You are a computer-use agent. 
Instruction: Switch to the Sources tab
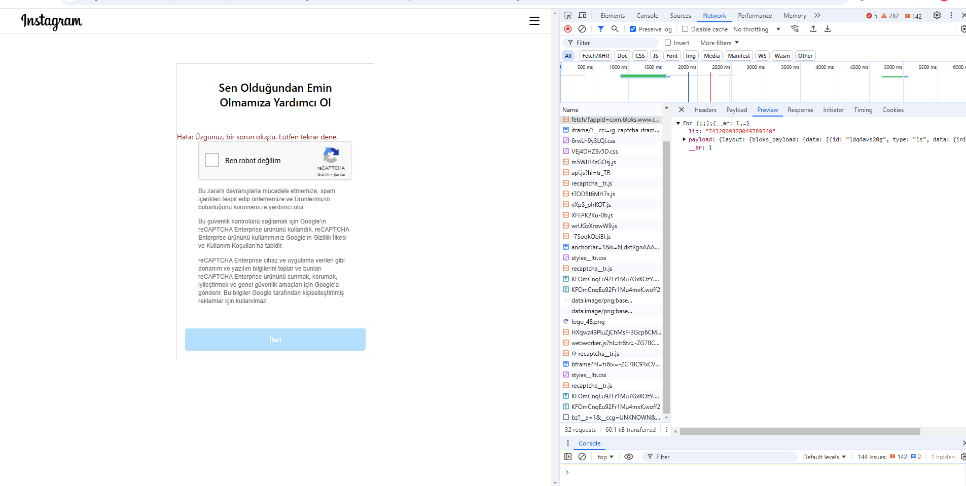[680, 16]
